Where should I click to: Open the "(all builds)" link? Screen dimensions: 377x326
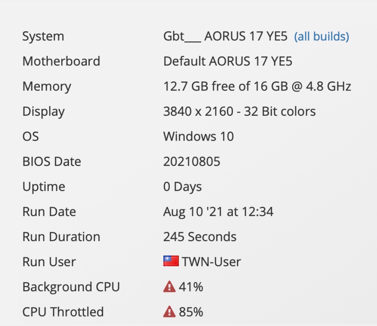coord(321,36)
